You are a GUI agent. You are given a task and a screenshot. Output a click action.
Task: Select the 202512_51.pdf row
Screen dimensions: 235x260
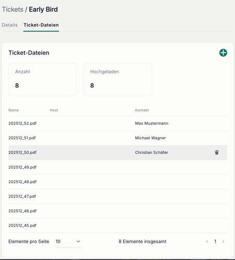(x=118, y=138)
